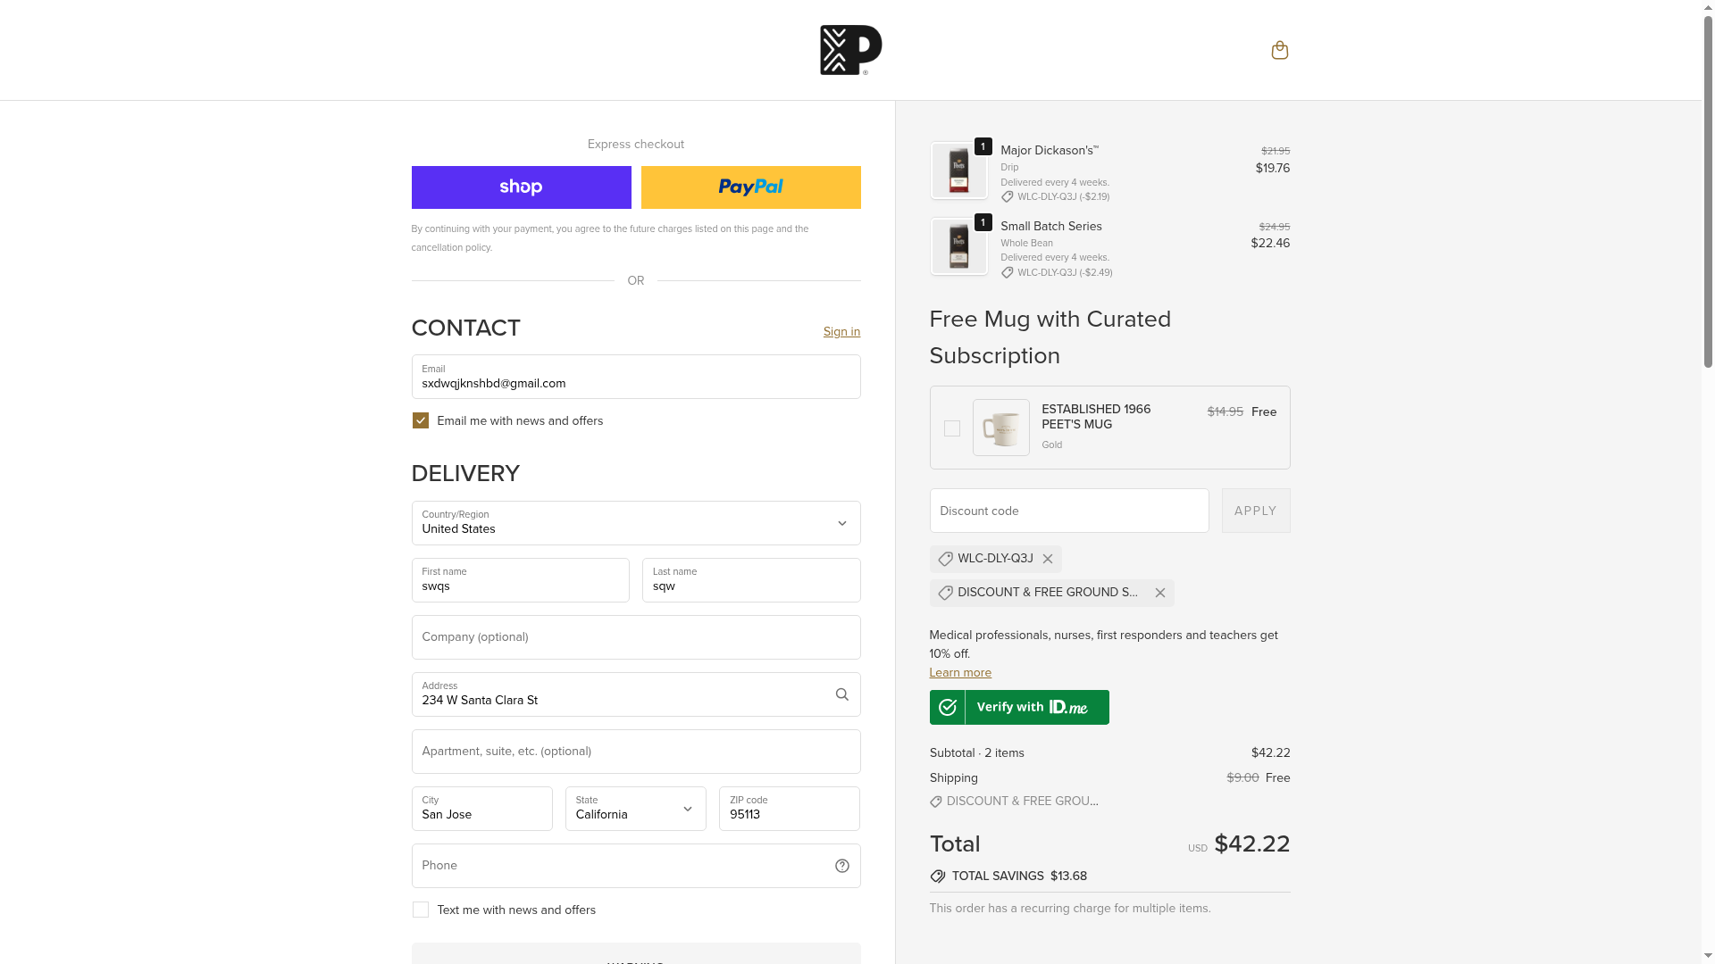Screen dimensions: 1715x964
Task: Click the Small Batch Series product thumbnail
Action: coord(958,246)
